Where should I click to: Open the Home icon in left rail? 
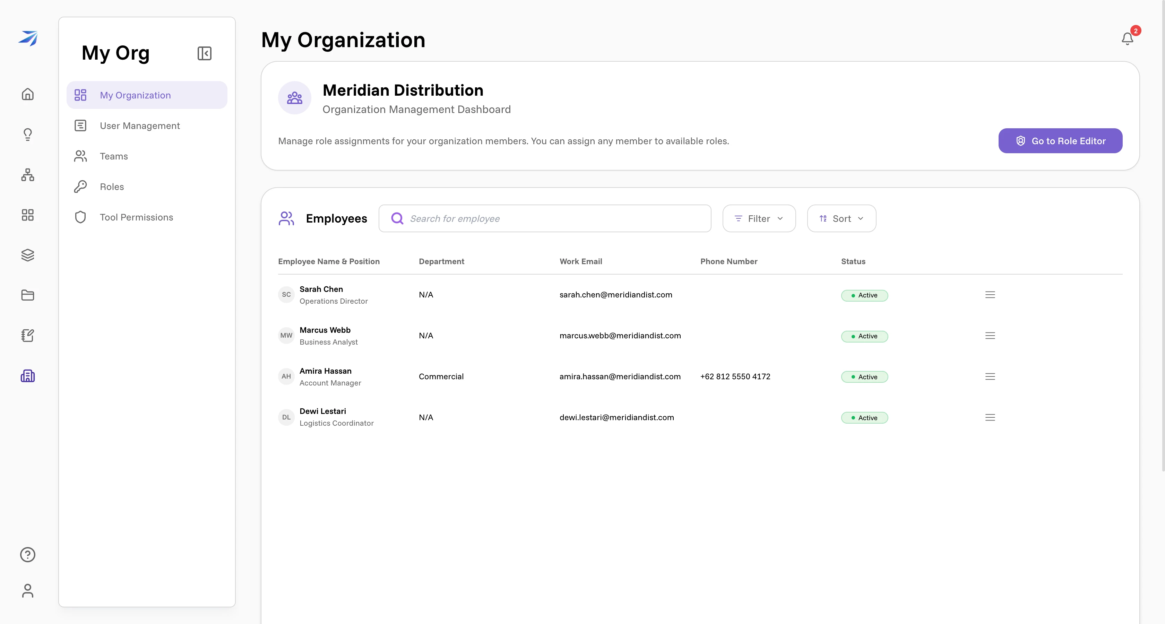pyautogui.click(x=28, y=94)
